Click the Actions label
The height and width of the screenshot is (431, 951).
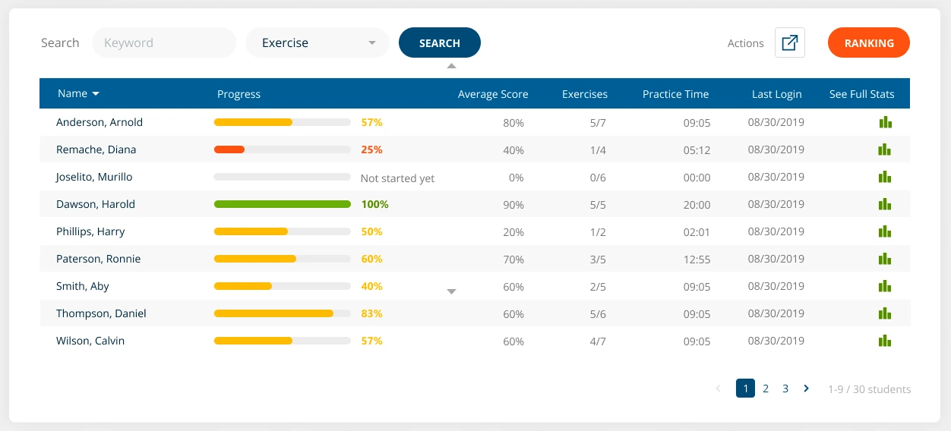745,43
